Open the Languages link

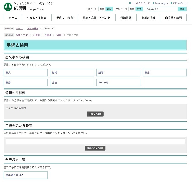click(161, 3)
